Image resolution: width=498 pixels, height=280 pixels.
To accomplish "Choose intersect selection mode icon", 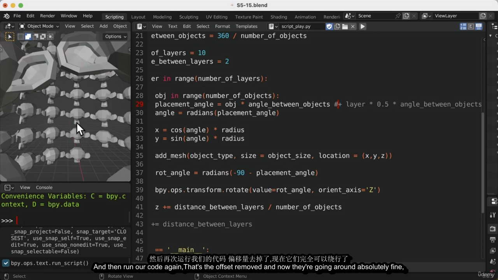I will [x=50, y=37].
